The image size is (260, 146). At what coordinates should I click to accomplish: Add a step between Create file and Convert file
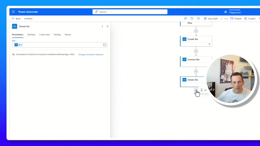[196, 51]
